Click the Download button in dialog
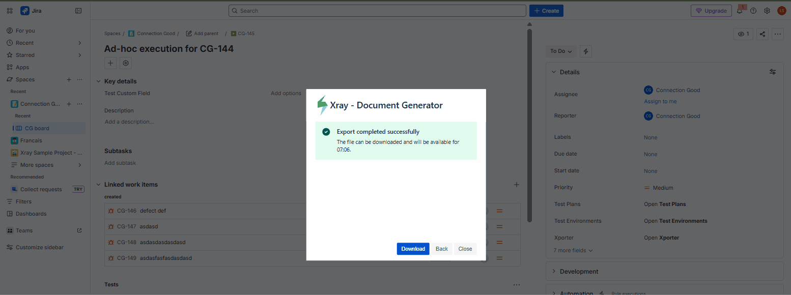The image size is (791, 295). [x=413, y=249]
